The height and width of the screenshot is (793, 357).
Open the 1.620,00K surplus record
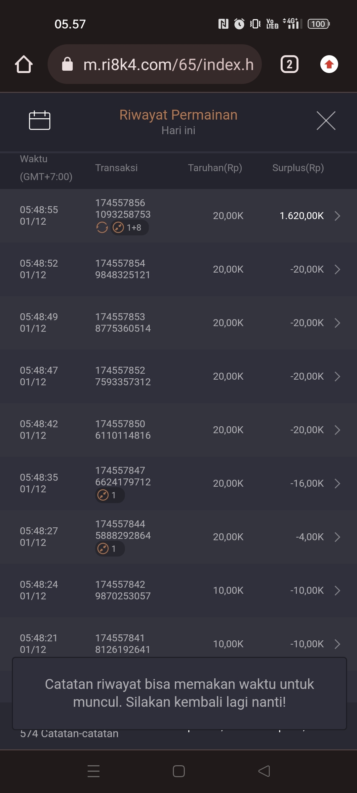[301, 216]
